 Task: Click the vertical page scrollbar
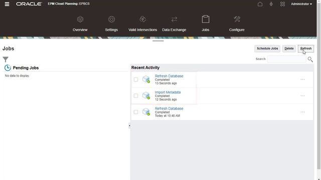click(319, 85)
